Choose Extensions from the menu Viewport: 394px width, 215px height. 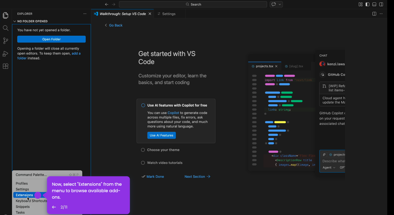tap(24, 195)
